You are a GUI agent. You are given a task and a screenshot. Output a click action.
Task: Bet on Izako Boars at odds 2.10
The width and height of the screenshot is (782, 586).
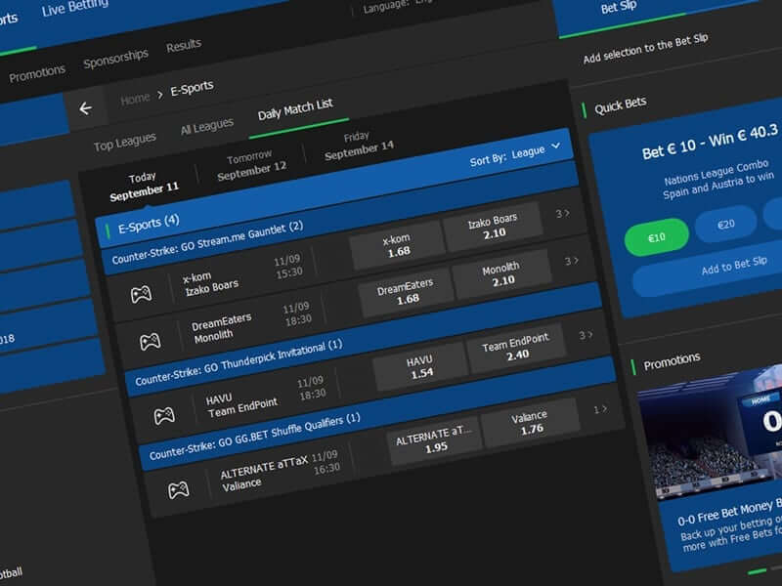coord(494,226)
